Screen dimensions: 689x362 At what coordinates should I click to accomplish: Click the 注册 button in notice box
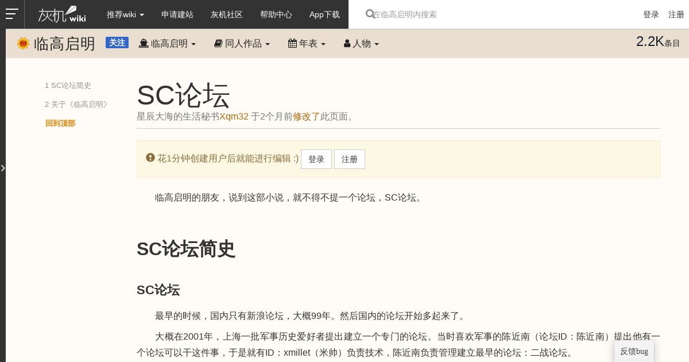point(350,159)
